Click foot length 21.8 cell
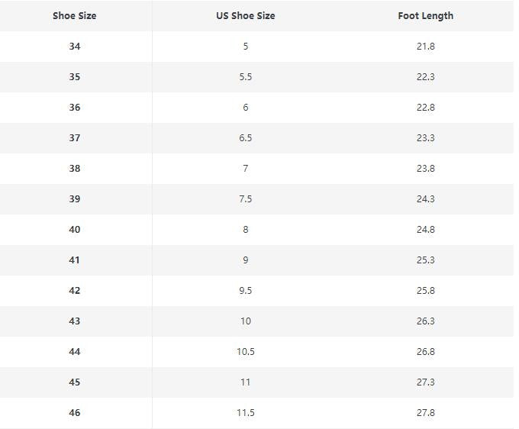This screenshot has width=519, height=429. click(426, 47)
